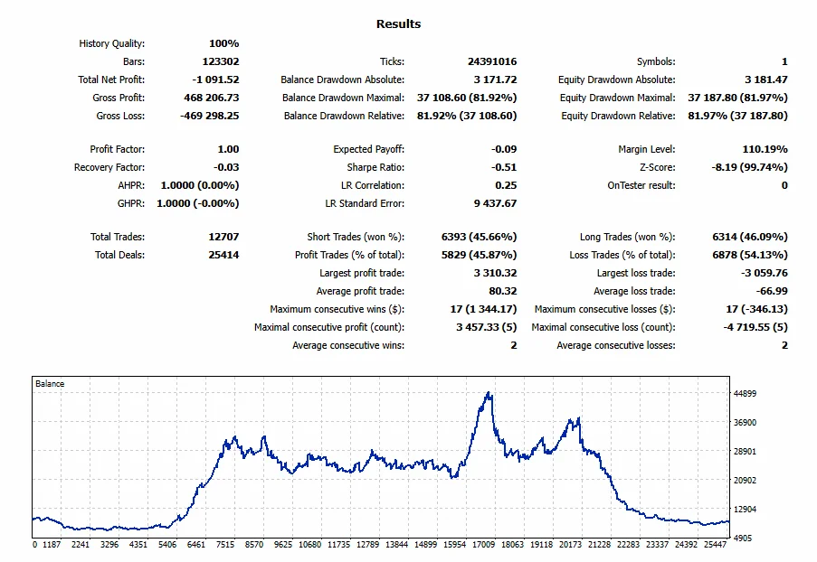Click Largest profit trade value 3 310.32
Viewport: 817px width, 562px height.
coord(496,273)
